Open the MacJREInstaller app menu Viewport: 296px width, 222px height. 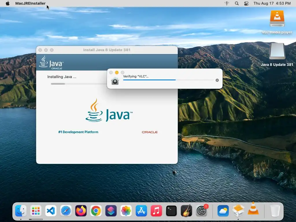[30, 3]
